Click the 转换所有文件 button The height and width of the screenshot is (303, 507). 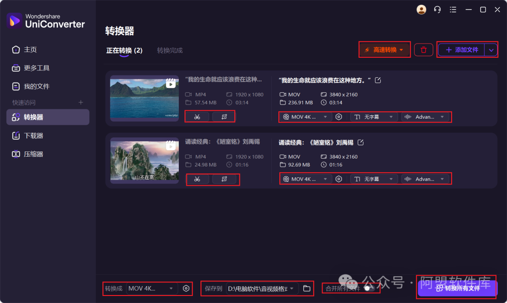click(x=456, y=288)
